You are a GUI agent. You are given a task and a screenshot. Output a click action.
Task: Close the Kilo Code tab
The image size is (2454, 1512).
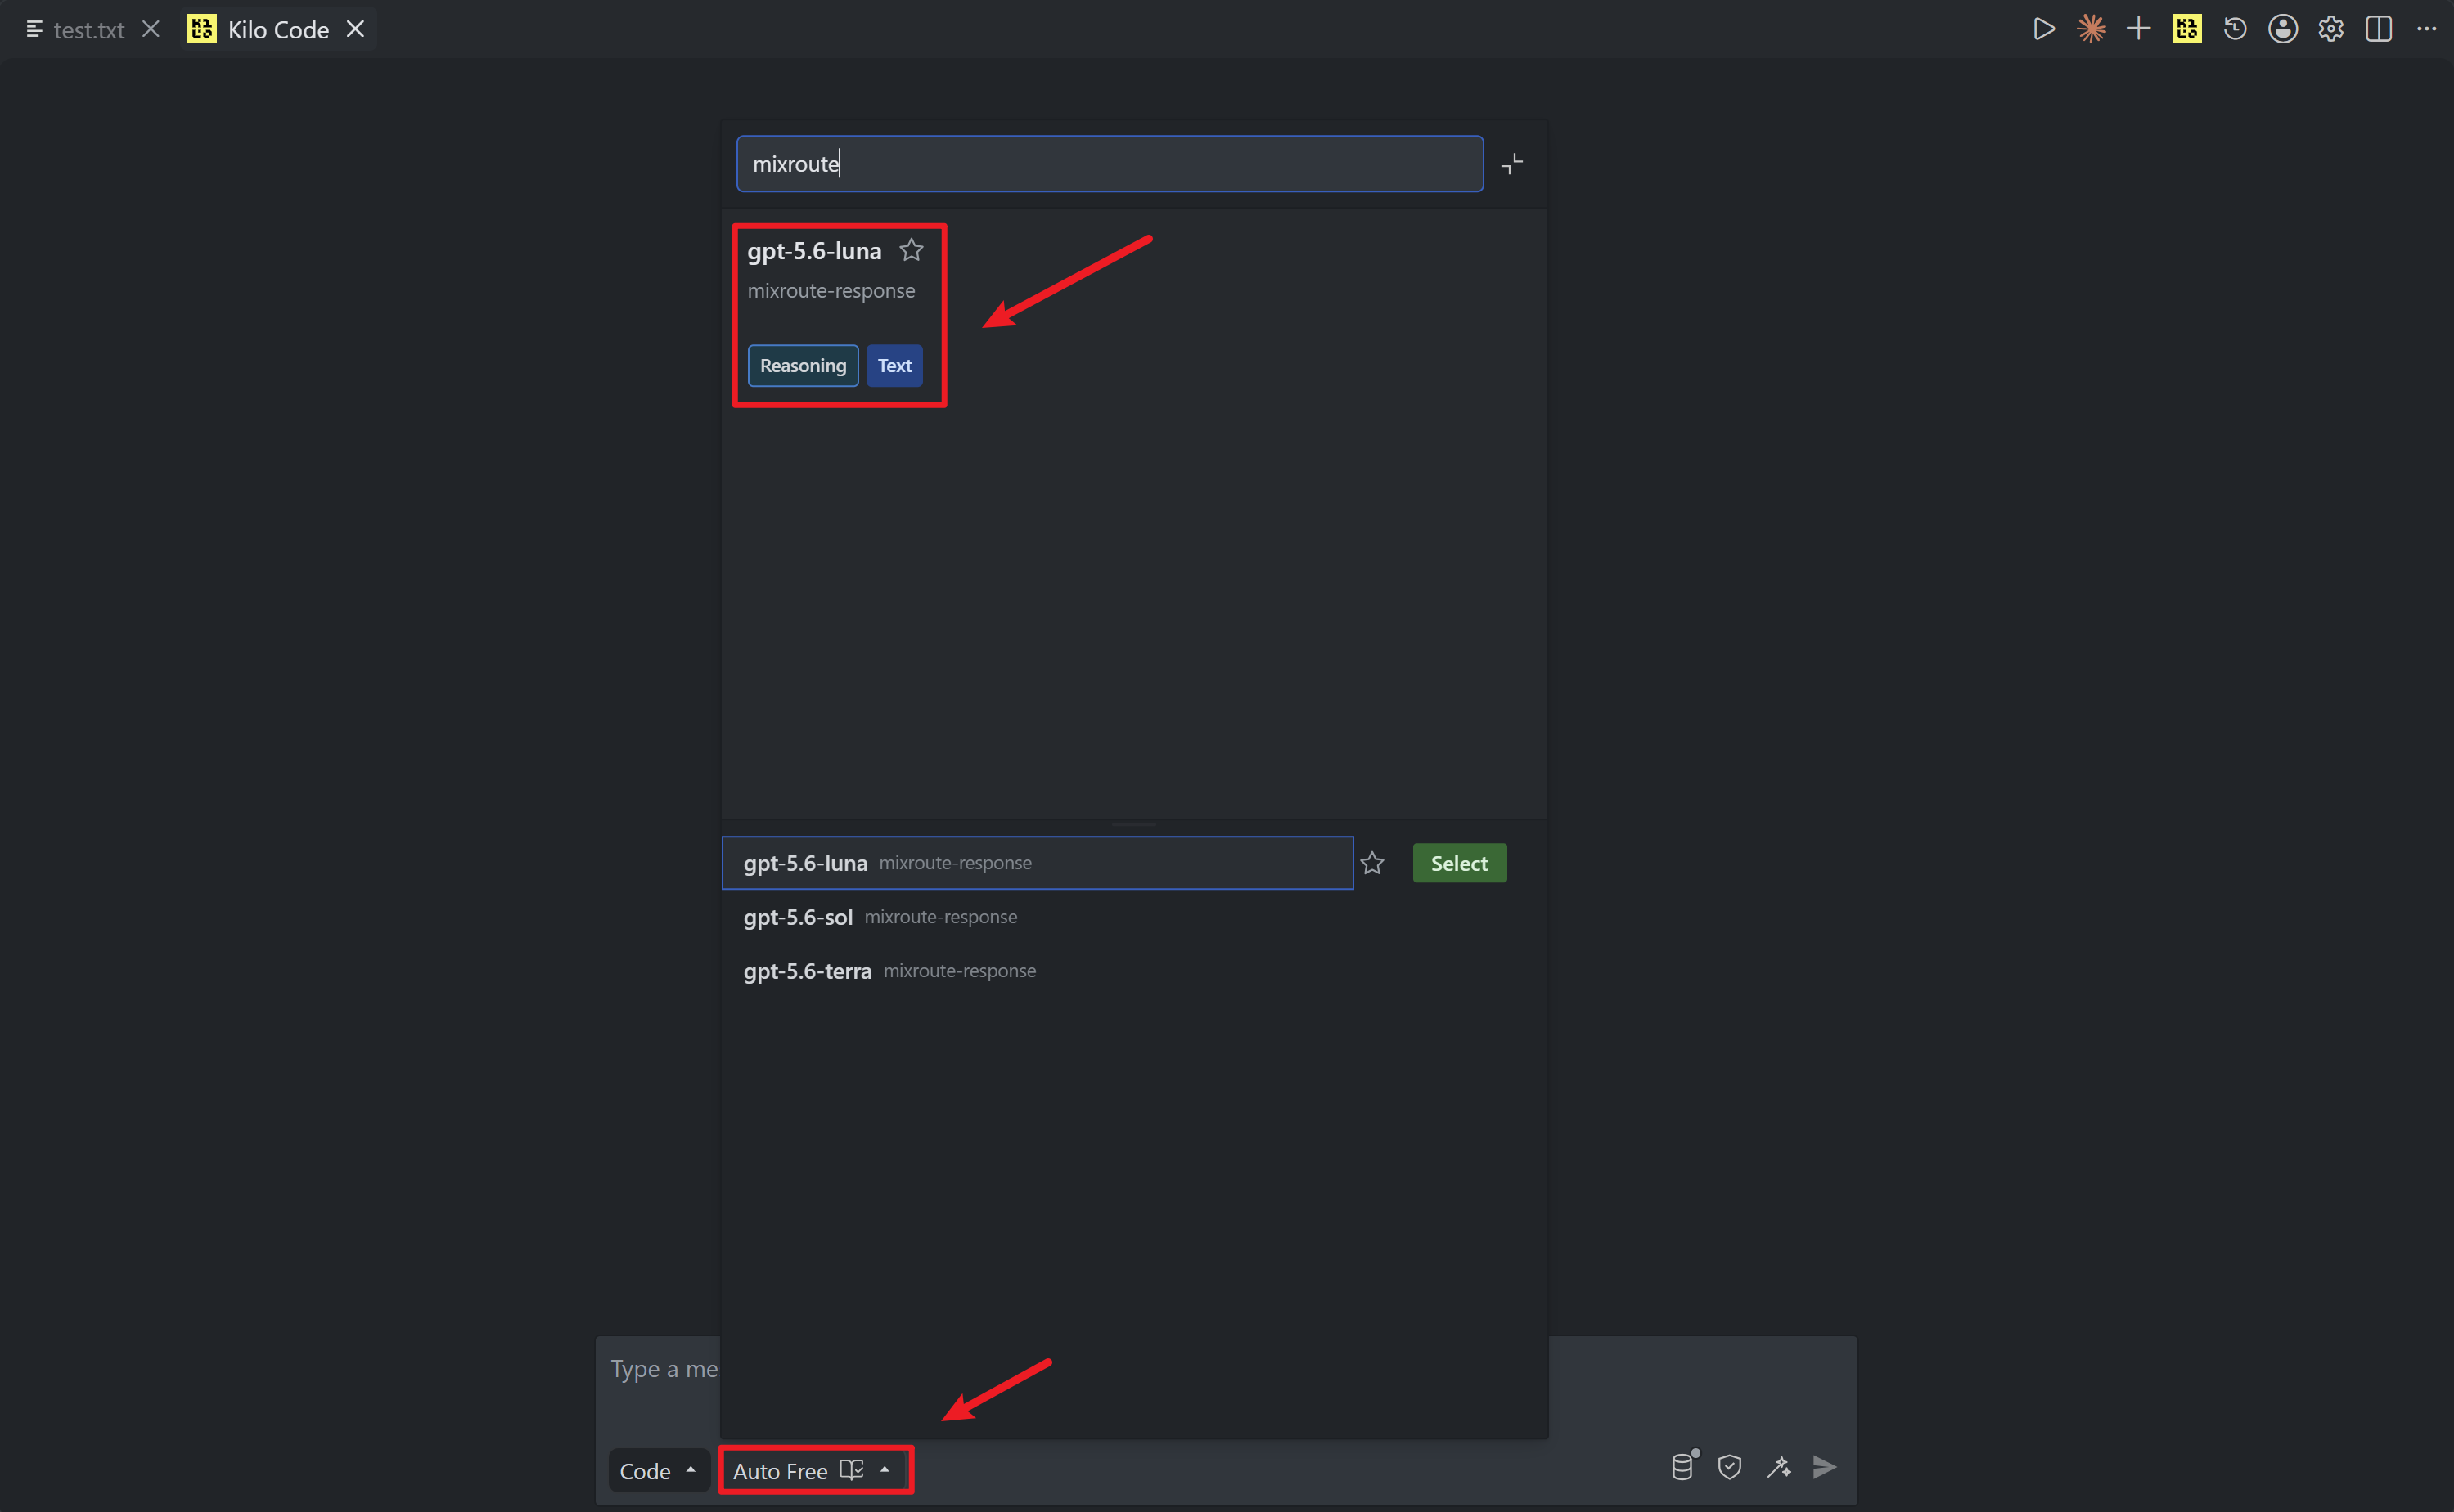[355, 29]
